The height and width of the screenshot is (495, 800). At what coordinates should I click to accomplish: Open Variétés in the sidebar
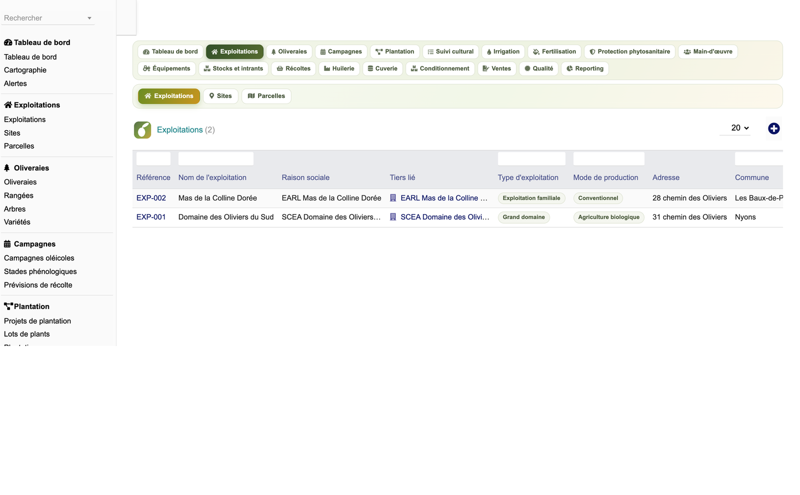coord(17,222)
